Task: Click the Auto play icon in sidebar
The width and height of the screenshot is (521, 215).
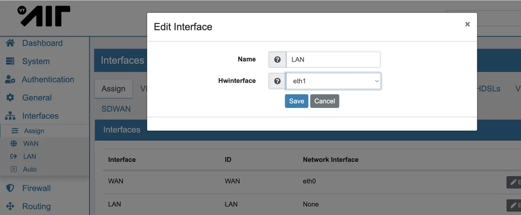Action: coord(13,169)
